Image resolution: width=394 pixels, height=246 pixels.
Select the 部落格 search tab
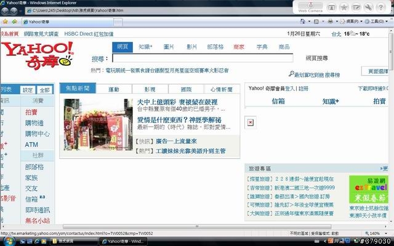[215, 47]
